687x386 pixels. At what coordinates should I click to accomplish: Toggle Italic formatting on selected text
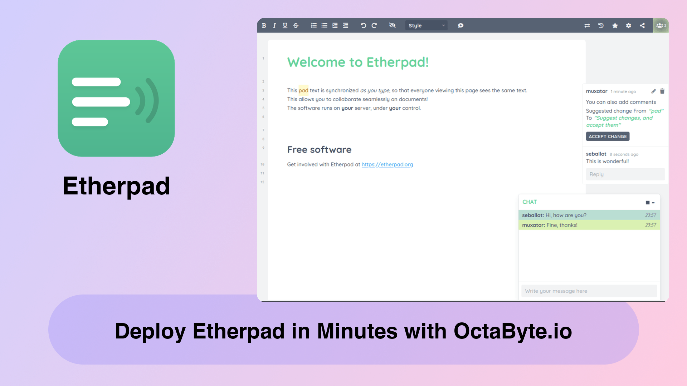point(274,25)
